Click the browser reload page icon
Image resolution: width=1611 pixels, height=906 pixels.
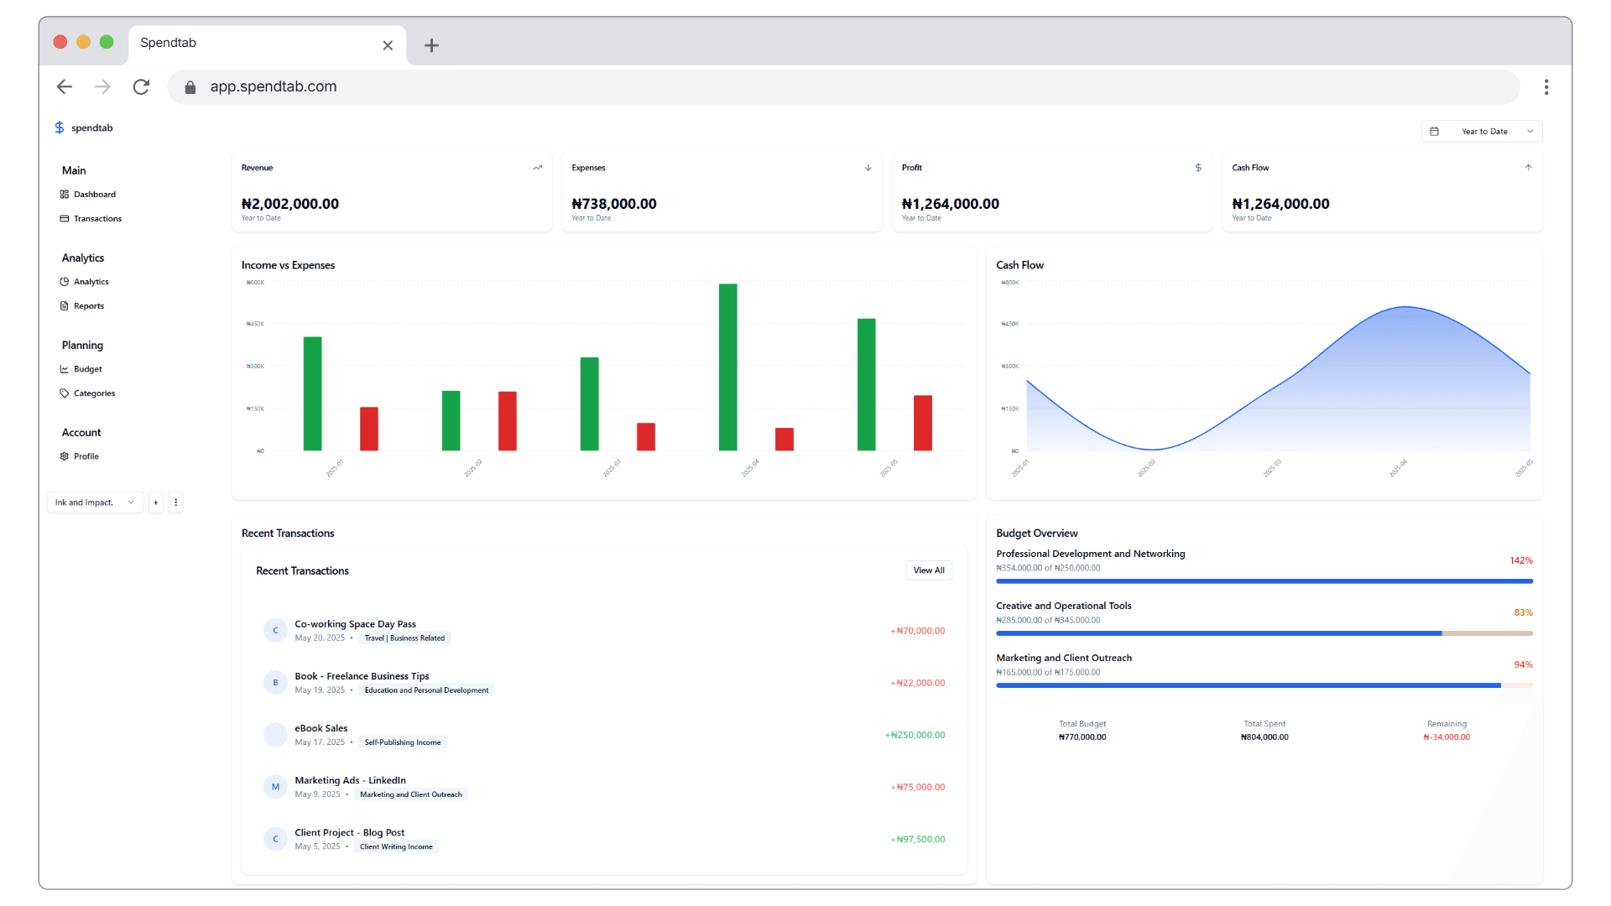141,87
